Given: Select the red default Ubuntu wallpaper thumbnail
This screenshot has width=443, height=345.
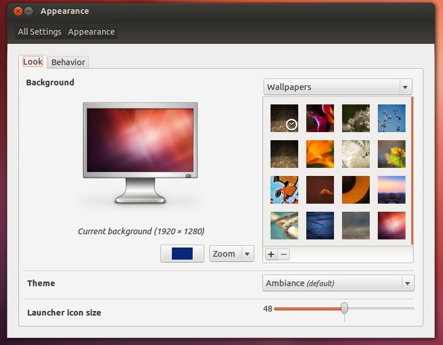Looking at the screenshot, I should (392, 226).
